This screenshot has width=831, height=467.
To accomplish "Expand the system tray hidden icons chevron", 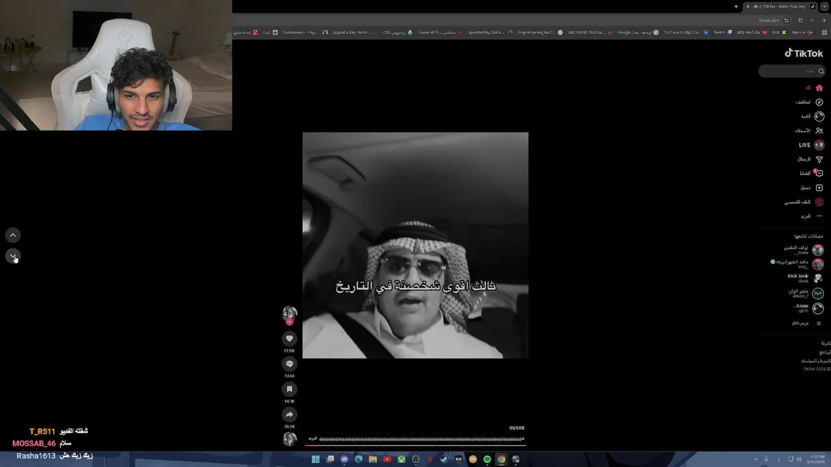I will (756, 459).
